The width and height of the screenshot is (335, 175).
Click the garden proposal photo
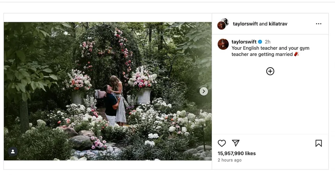coord(108,91)
